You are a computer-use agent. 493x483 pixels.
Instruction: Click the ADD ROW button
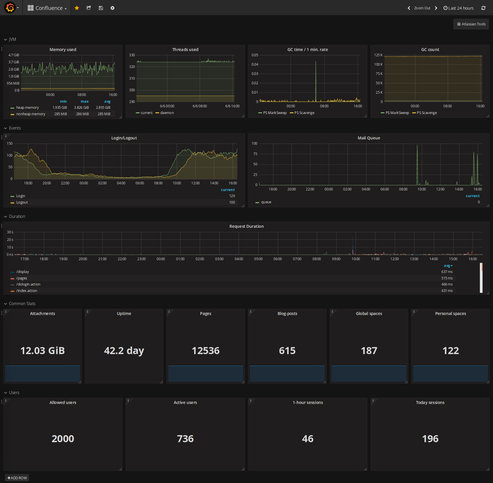pos(17,478)
